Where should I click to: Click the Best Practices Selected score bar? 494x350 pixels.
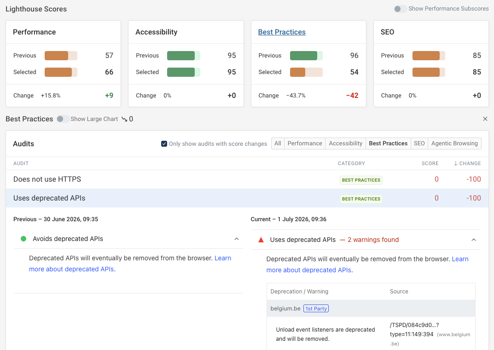point(306,72)
